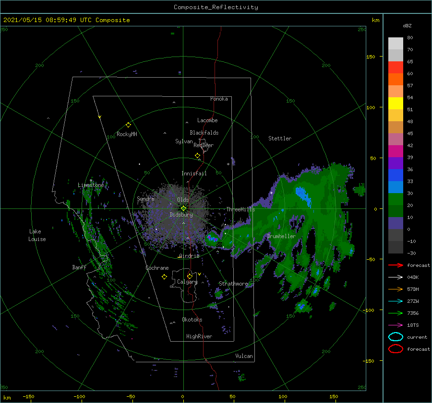Click the 2021/05/15 08:59:49 UTC timestamp

point(48,20)
